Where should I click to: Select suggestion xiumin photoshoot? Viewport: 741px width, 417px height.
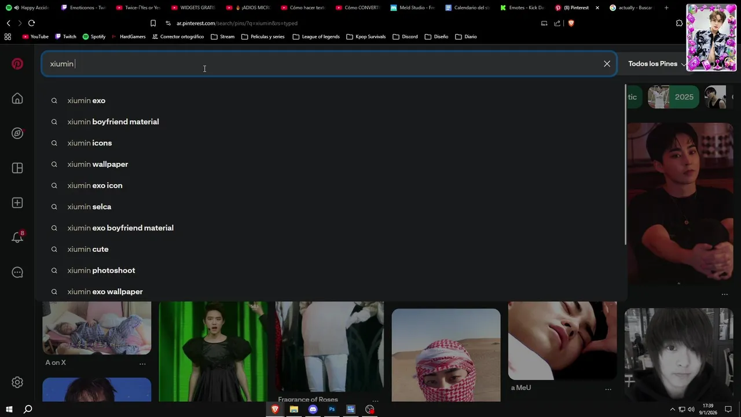[101, 270]
